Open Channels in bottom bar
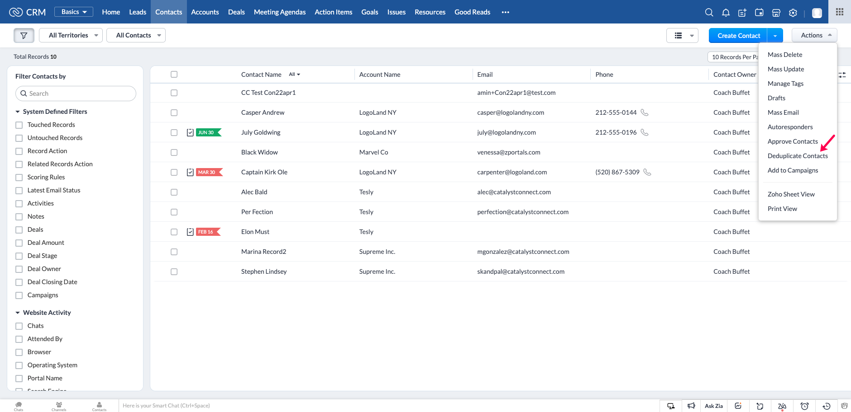 [59, 406]
